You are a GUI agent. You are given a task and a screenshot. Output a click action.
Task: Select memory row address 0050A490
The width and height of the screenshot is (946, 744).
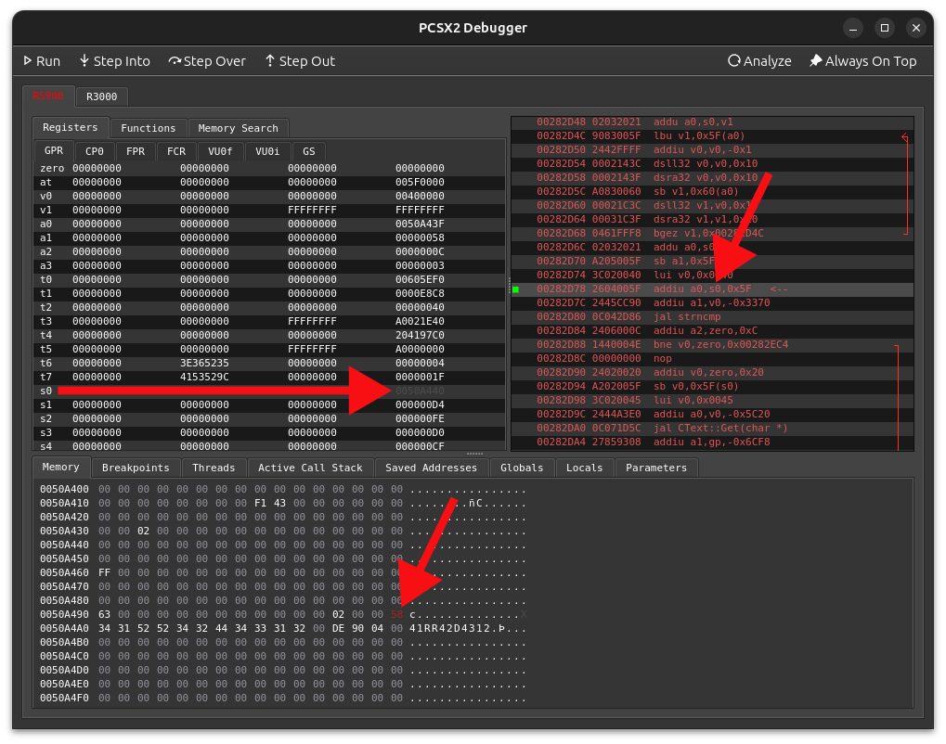click(64, 614)
